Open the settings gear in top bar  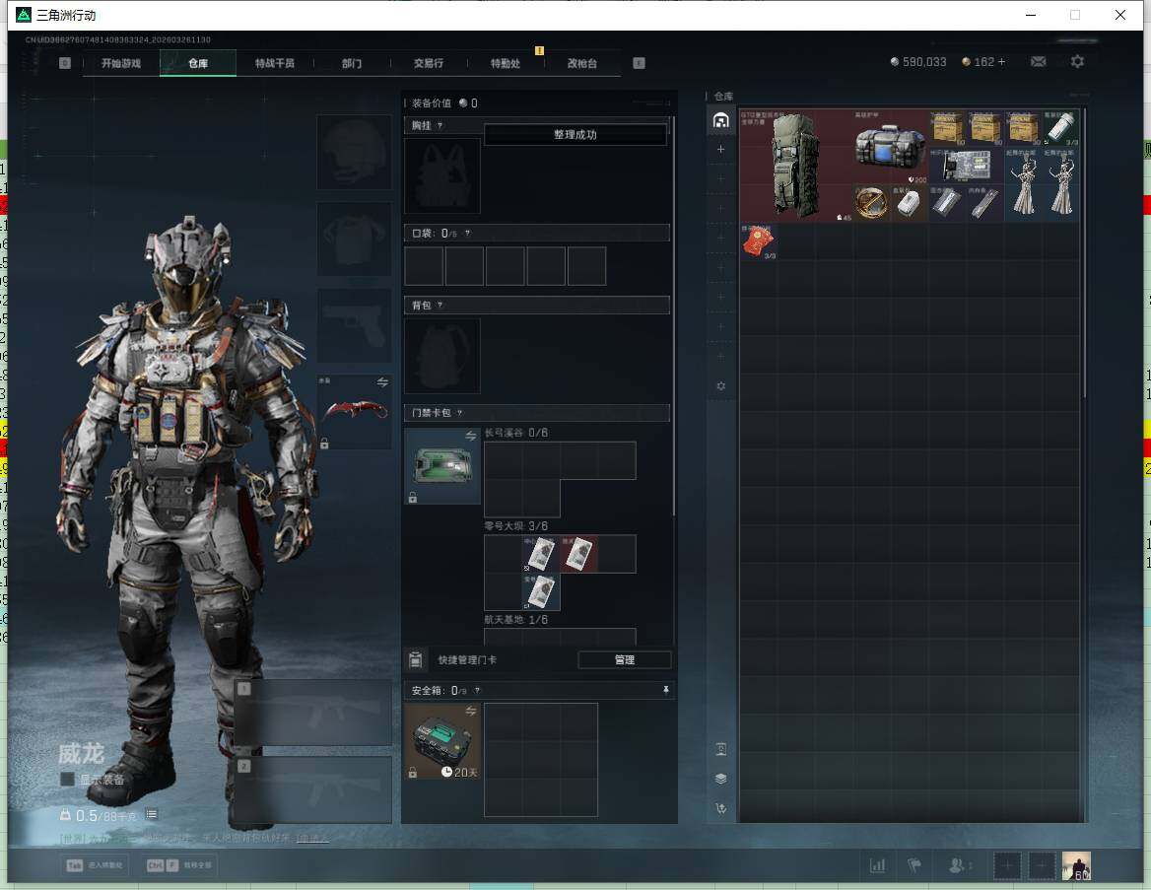tap(1077, 62)
